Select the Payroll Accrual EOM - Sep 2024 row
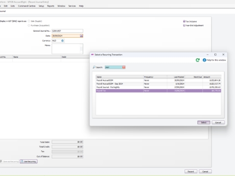235x176 pixels. [x=158, y=84]
